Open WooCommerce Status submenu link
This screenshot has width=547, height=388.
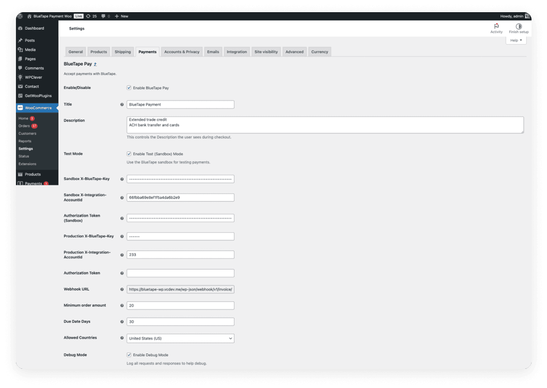tap(24, 156)
